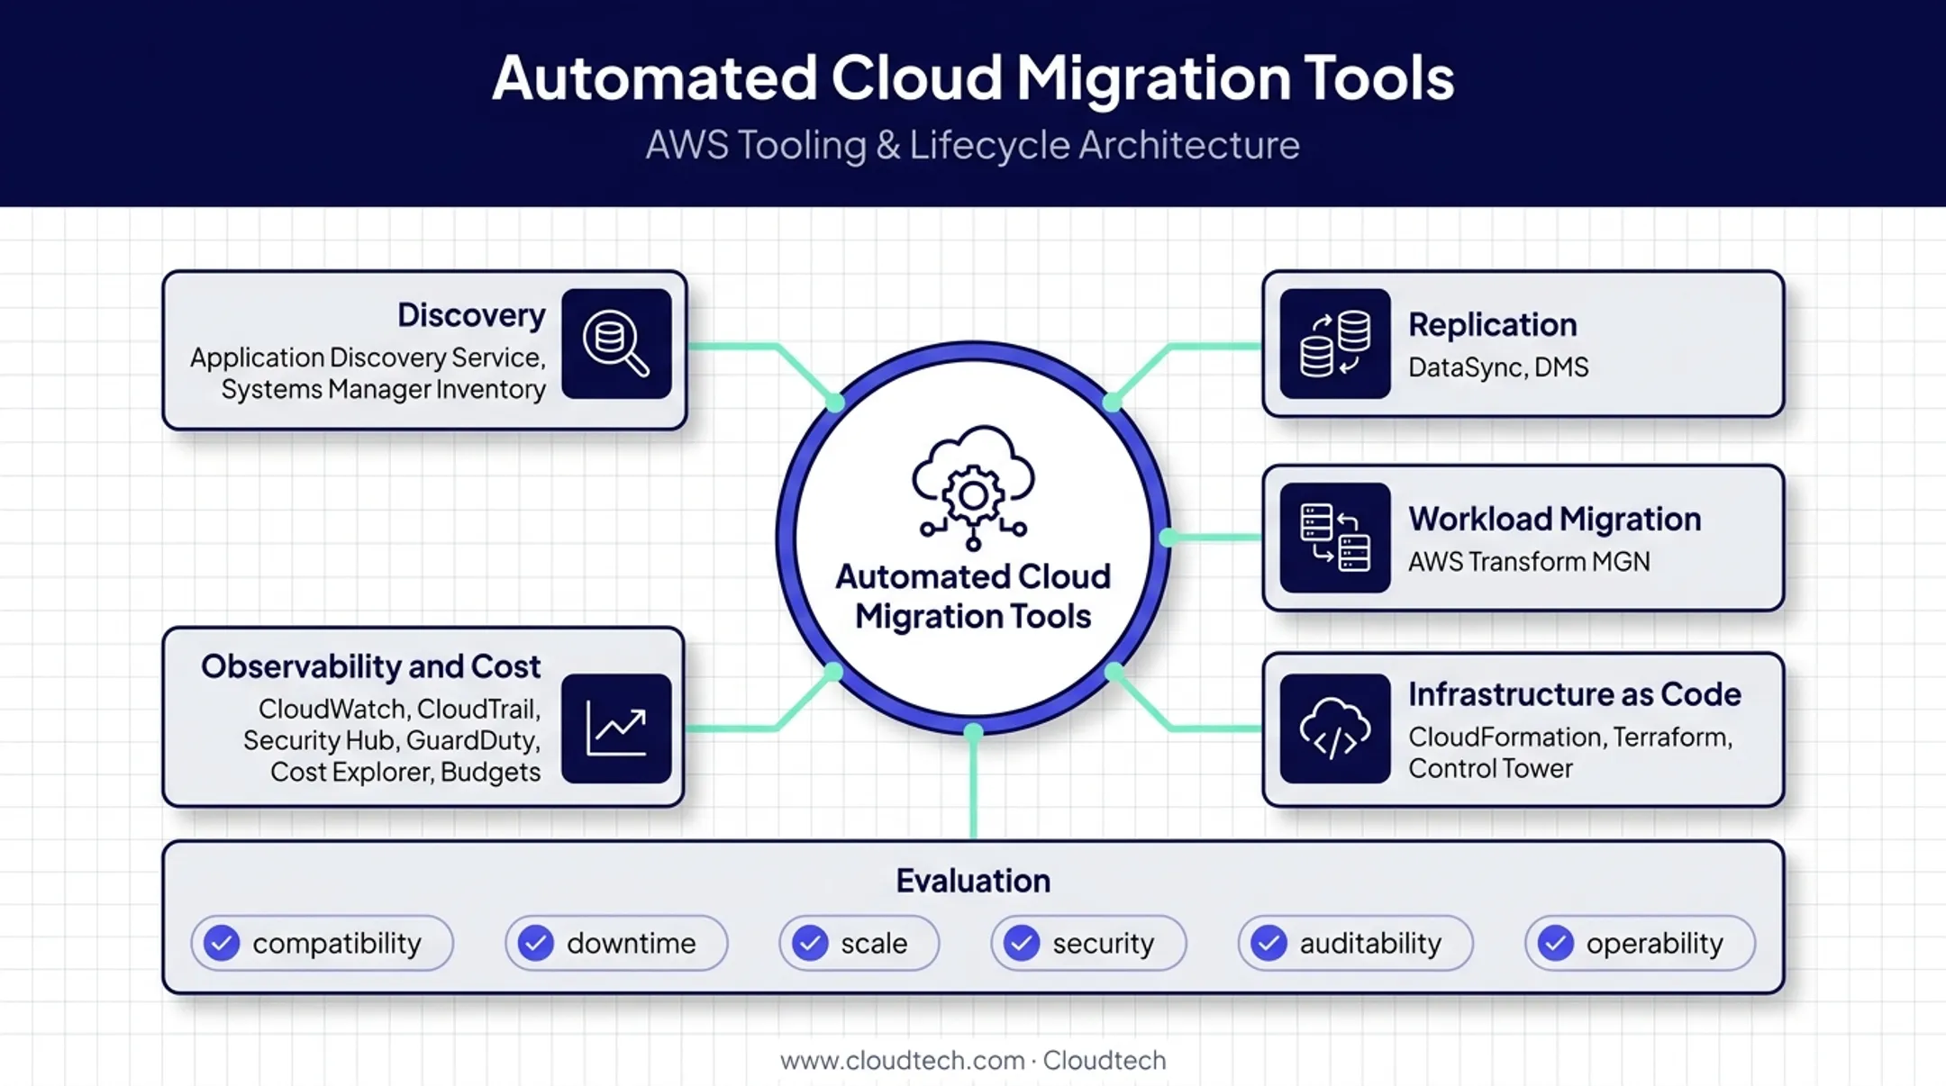Click the checkmark beside security
Image resolution: width=1946 pixels, height=1086 pixels.
(x=1022, y=943)
